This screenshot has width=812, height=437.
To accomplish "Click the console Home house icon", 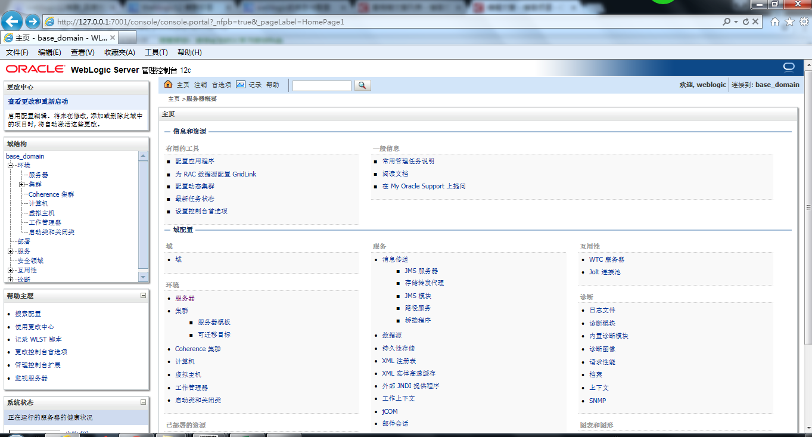I will tap(168, 85).
